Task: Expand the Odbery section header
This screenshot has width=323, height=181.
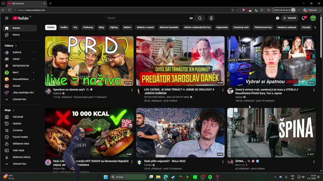Action: tap(11, 46)
